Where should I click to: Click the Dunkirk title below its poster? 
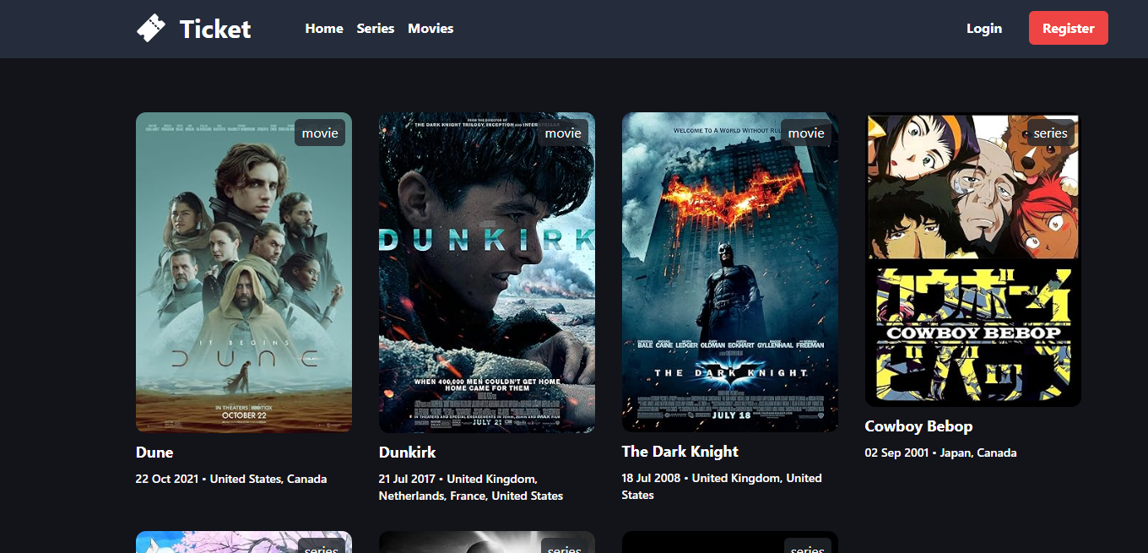coord(408,453)
